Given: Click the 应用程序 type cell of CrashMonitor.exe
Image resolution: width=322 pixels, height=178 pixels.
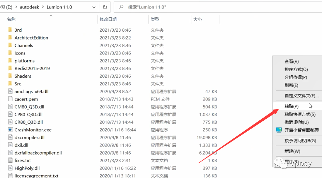Looking at the screenshot, I should [x=159, y=130].
